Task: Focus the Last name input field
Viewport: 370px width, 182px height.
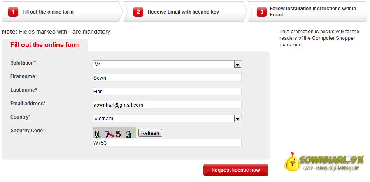Action: click(x=167, y=92)
